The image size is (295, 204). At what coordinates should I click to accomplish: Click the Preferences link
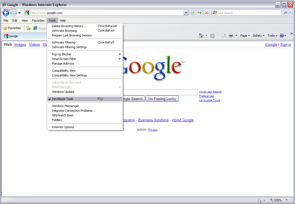coord(207,96)
